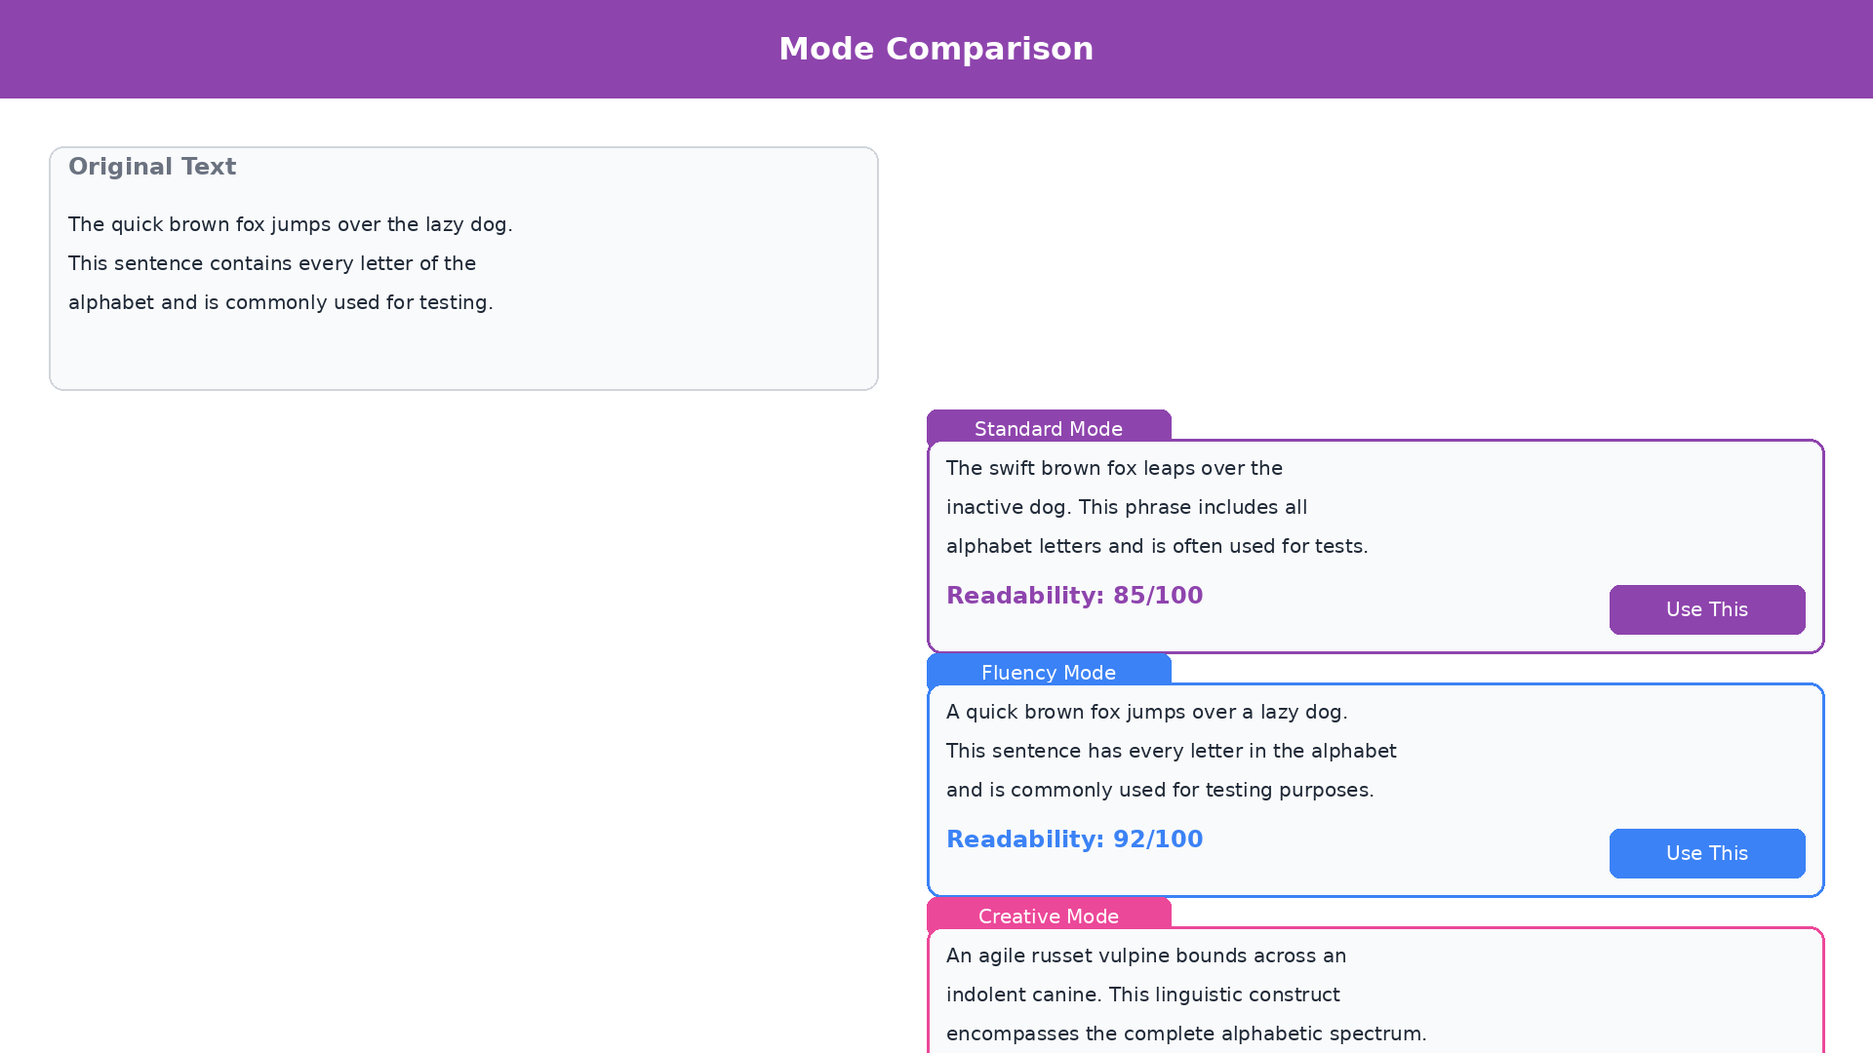Select the Creative Mode tab label

1049,916
